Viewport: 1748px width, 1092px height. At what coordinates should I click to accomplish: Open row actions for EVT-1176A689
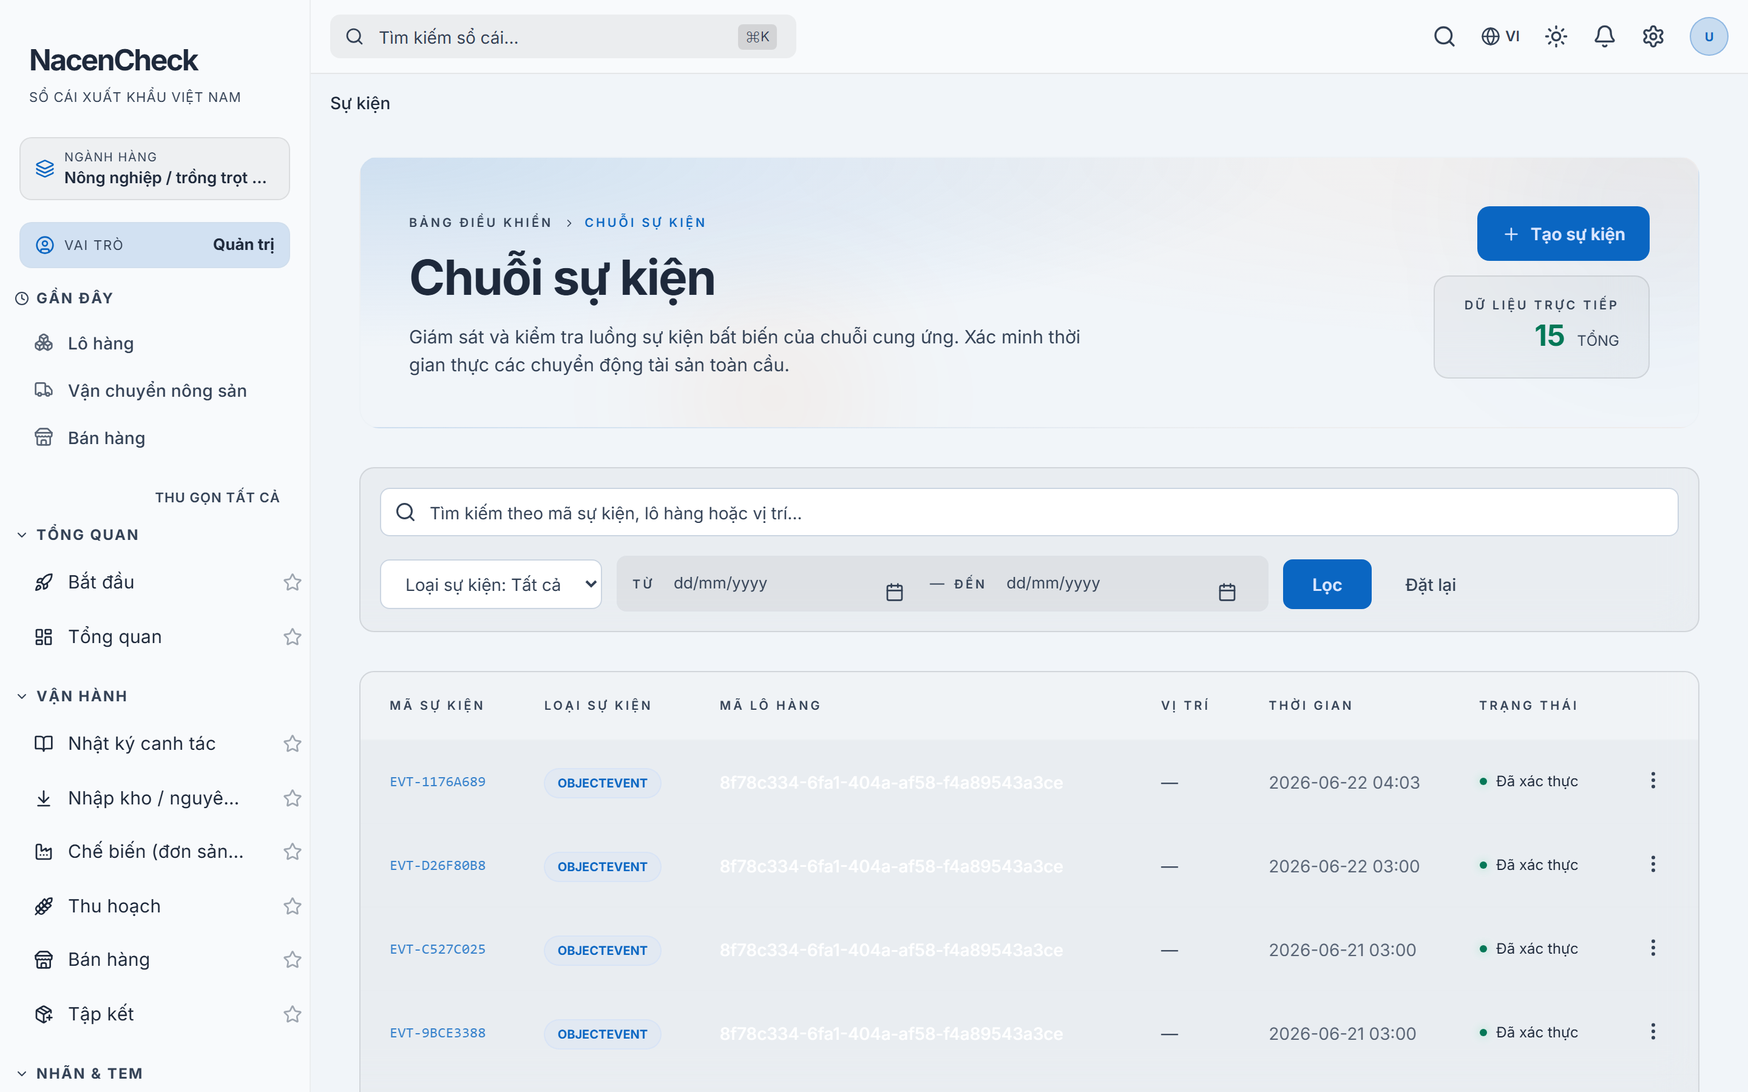tap(1653, 781)
